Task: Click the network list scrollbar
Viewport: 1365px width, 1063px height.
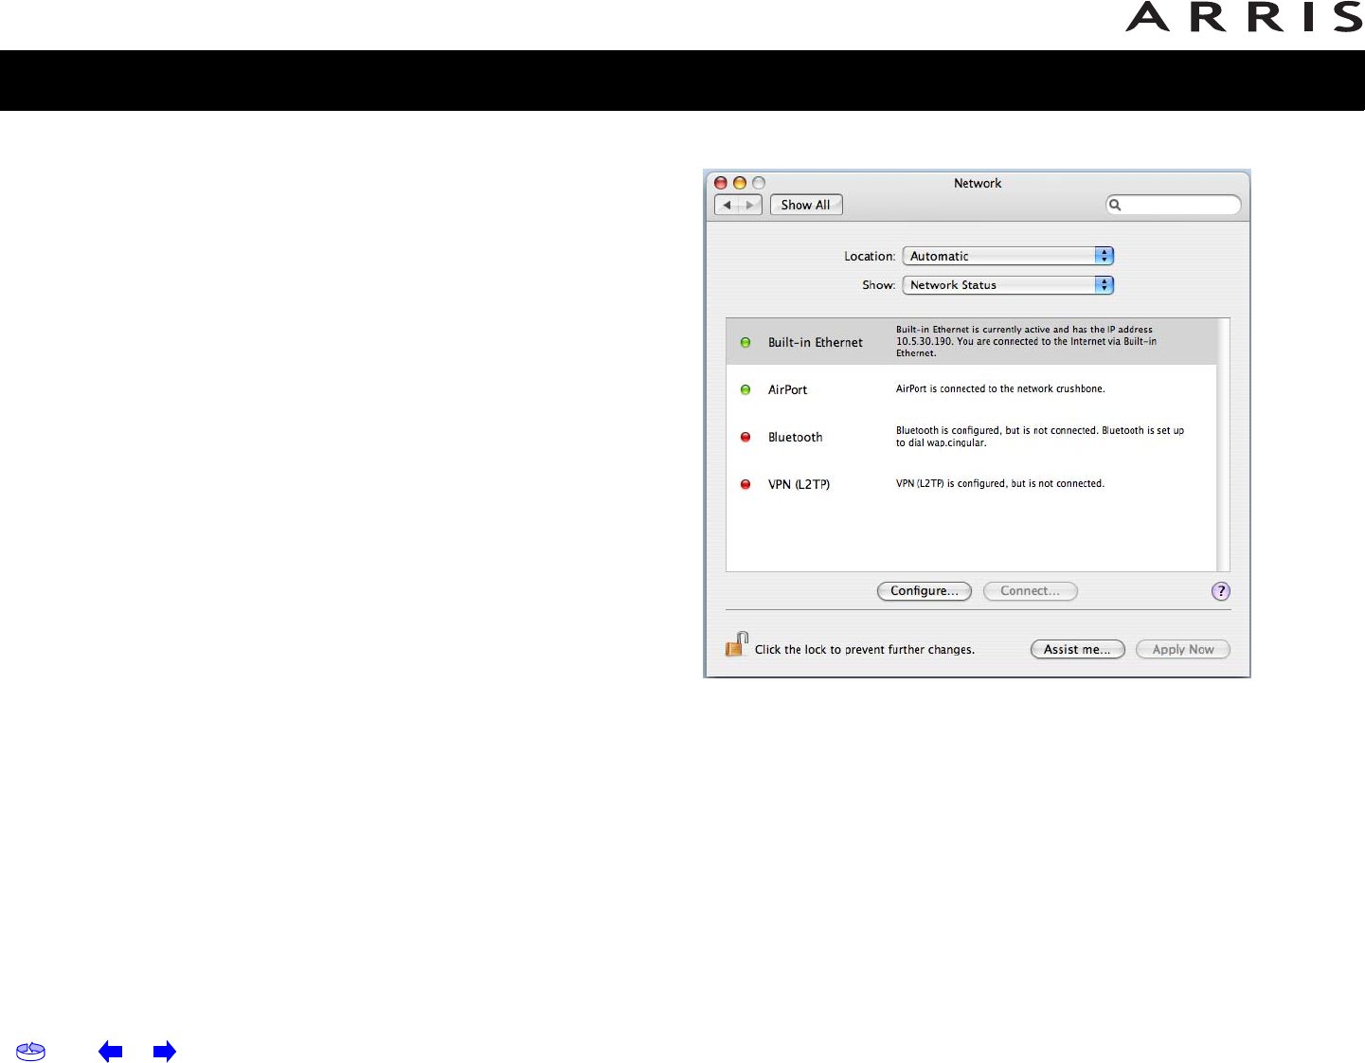Action: coord(1223,444)
